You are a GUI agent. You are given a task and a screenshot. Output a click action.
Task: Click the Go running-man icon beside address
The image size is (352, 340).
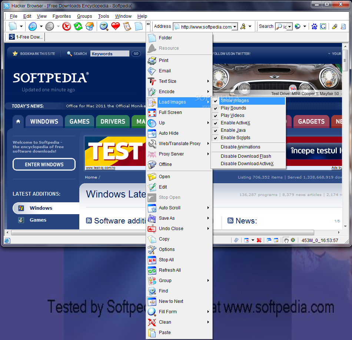[243, 26]
